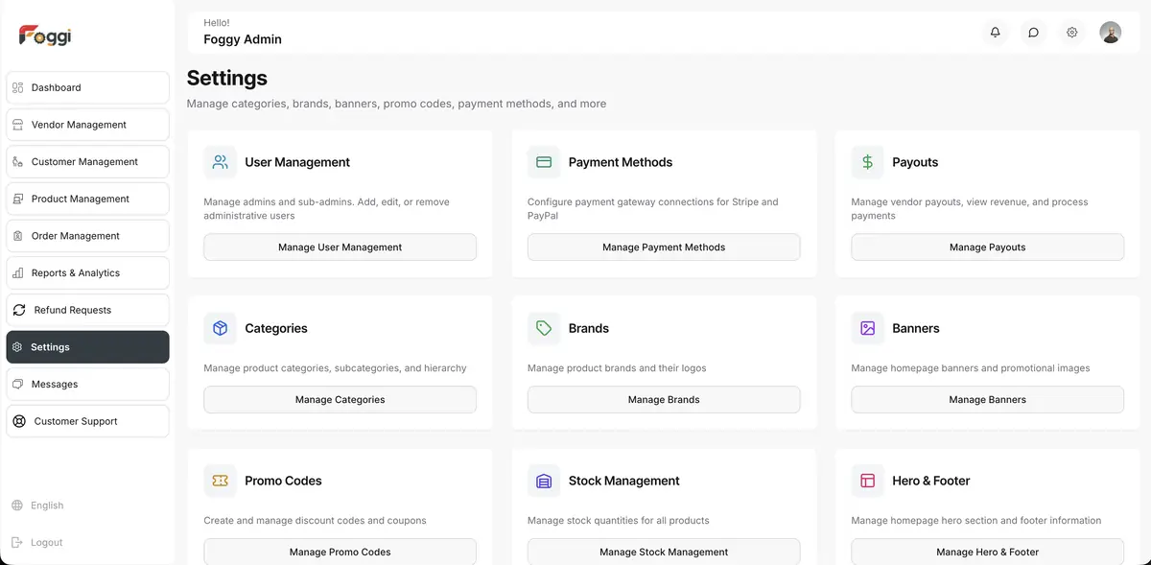1151x565 pixels.
Task: Click the Manage Categories button
Action: [x=340, y=399]
